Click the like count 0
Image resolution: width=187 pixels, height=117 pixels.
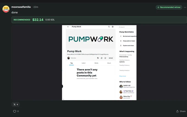point(18,111)
